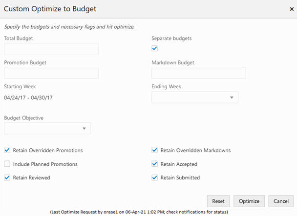Toggle Retain Overridden Markdowns checkbox
Image resolution: width=297 pixels, height=216 pixels.
tap(155, 150)
